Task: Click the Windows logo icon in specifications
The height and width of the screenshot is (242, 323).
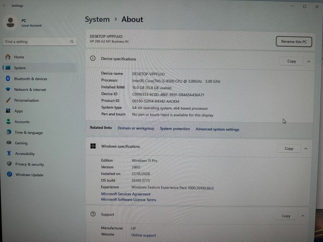Action: tap(93, 146)
